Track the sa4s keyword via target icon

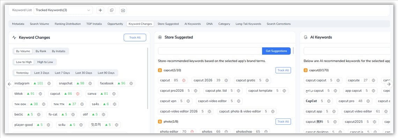[115, 104]
